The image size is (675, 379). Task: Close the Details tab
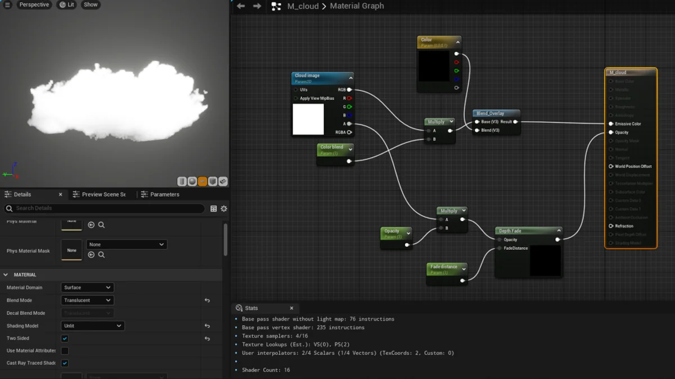point(61,194)
